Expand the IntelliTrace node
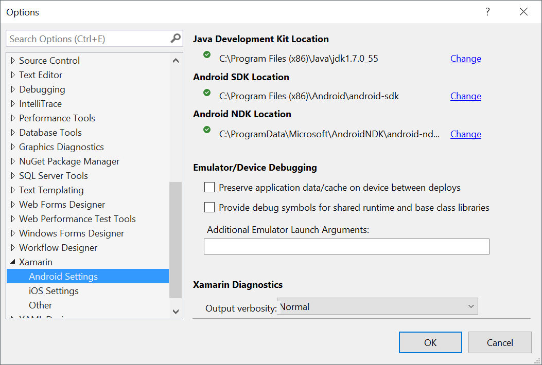The height and width of the screenshot is (365, 542). (13, 104)
